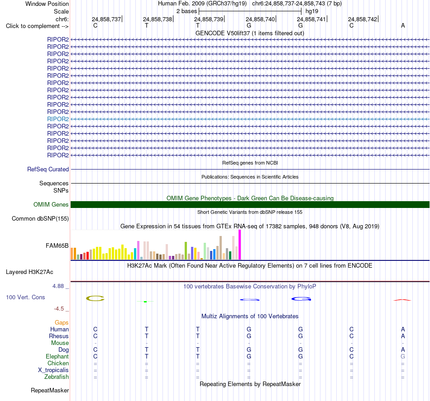Screen dimensions: 430x401
Task: Click position marker 24,858,740 on the ruler
Action: (261, 19)
